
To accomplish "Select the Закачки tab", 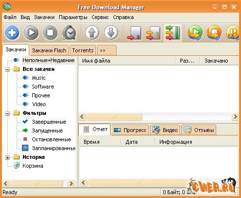I will pos(16,49).
